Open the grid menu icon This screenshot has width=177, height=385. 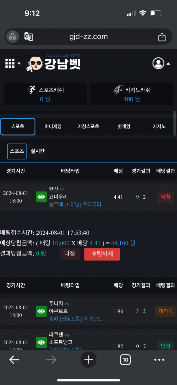[10, 63]
